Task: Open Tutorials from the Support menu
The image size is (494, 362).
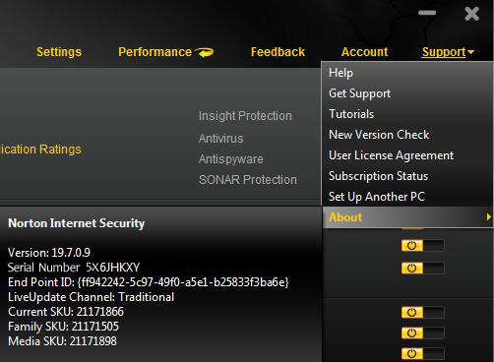Action: coord(351,114)
